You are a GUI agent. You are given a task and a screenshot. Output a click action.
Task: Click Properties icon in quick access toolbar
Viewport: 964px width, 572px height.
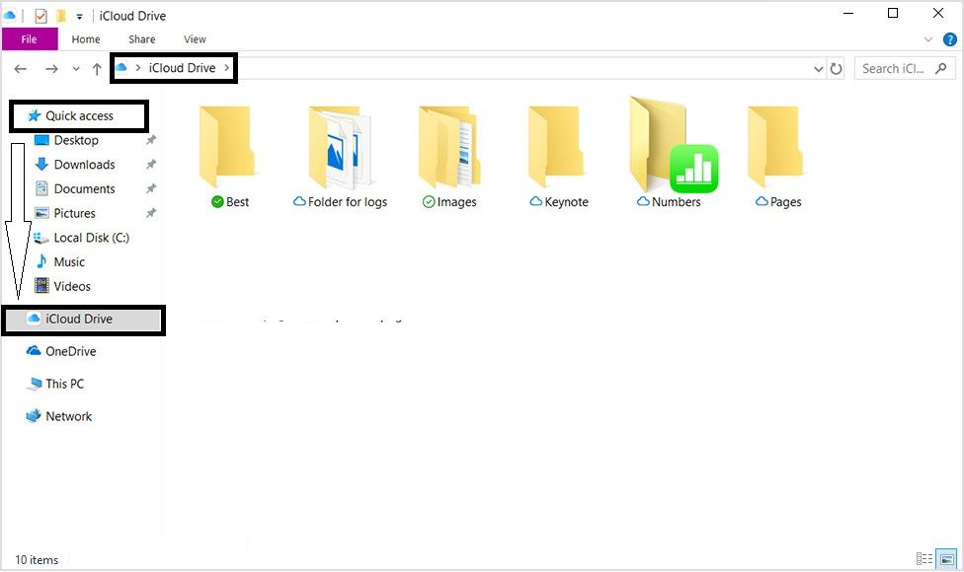click(40, 16)
